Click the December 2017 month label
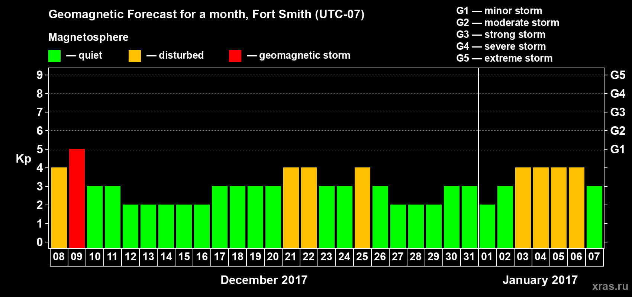The width and height of the screenshot is (632, 297). pyautogui.click(x=264, y=280)
